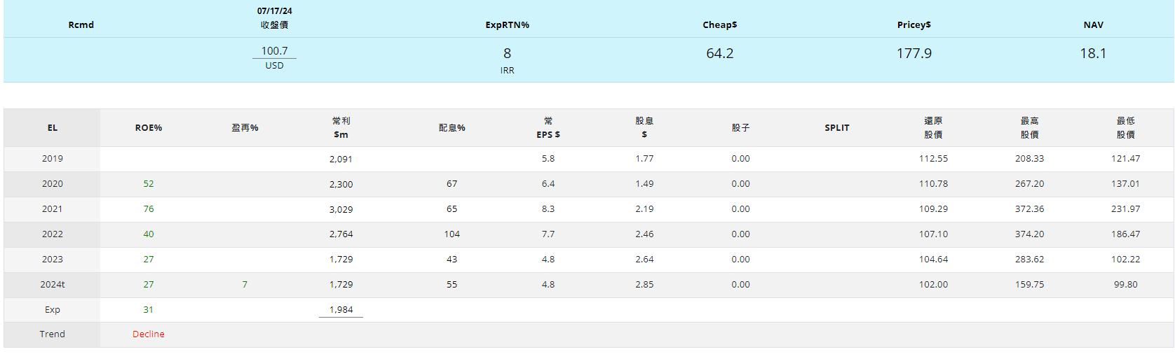Click the 常利 $m column header

(x=341, y=128)
